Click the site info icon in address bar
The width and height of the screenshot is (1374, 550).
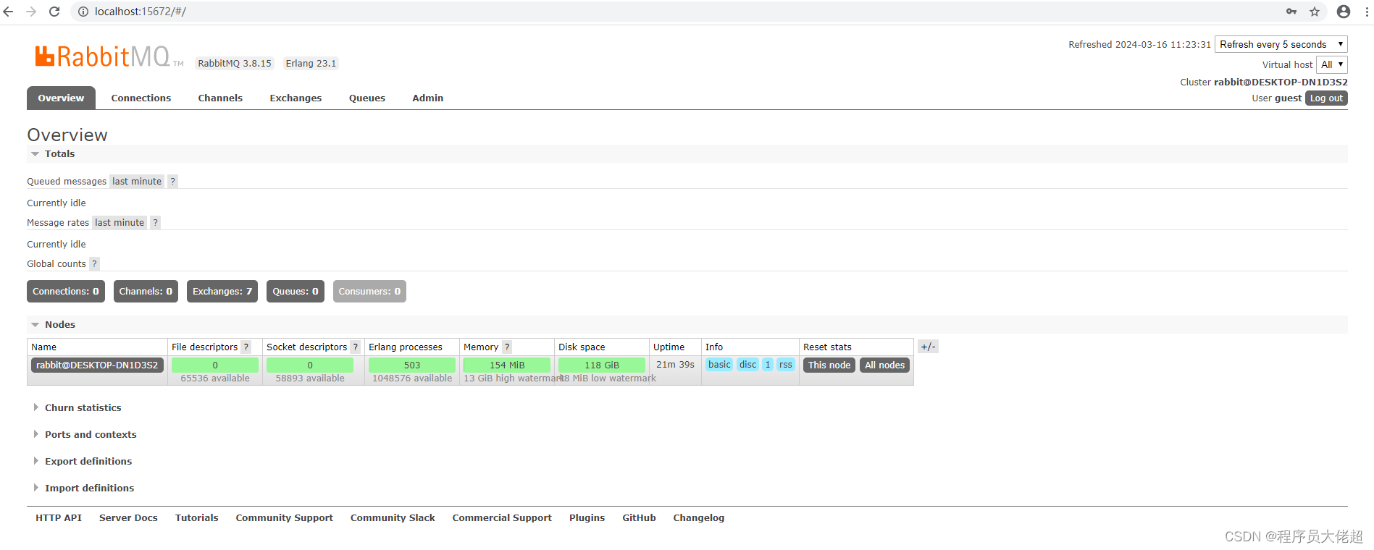point(83,12)
